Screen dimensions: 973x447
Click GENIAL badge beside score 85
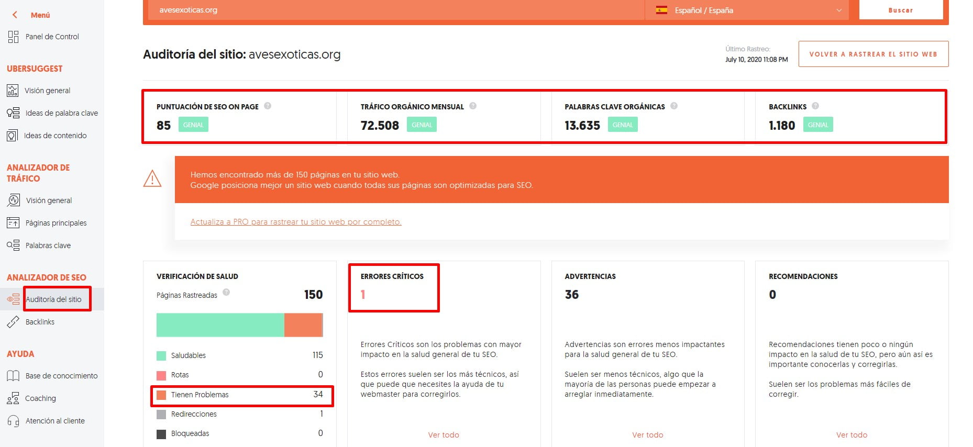pyautogui.click(x=193, y=125)
